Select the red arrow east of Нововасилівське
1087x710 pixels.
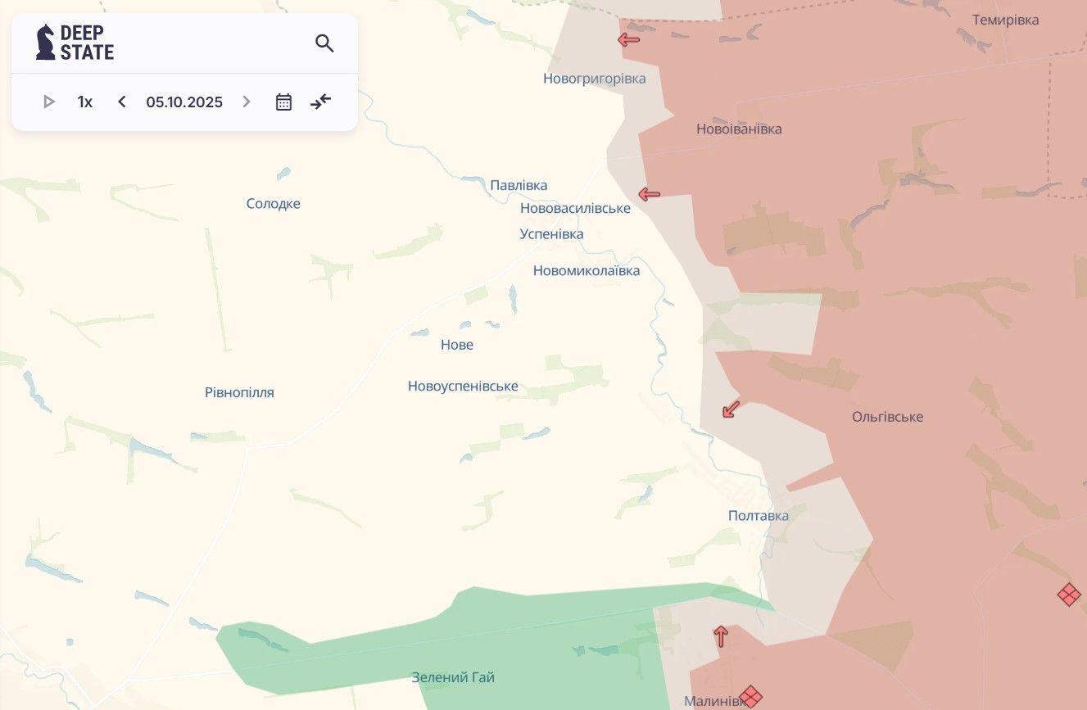coord(649,194)
